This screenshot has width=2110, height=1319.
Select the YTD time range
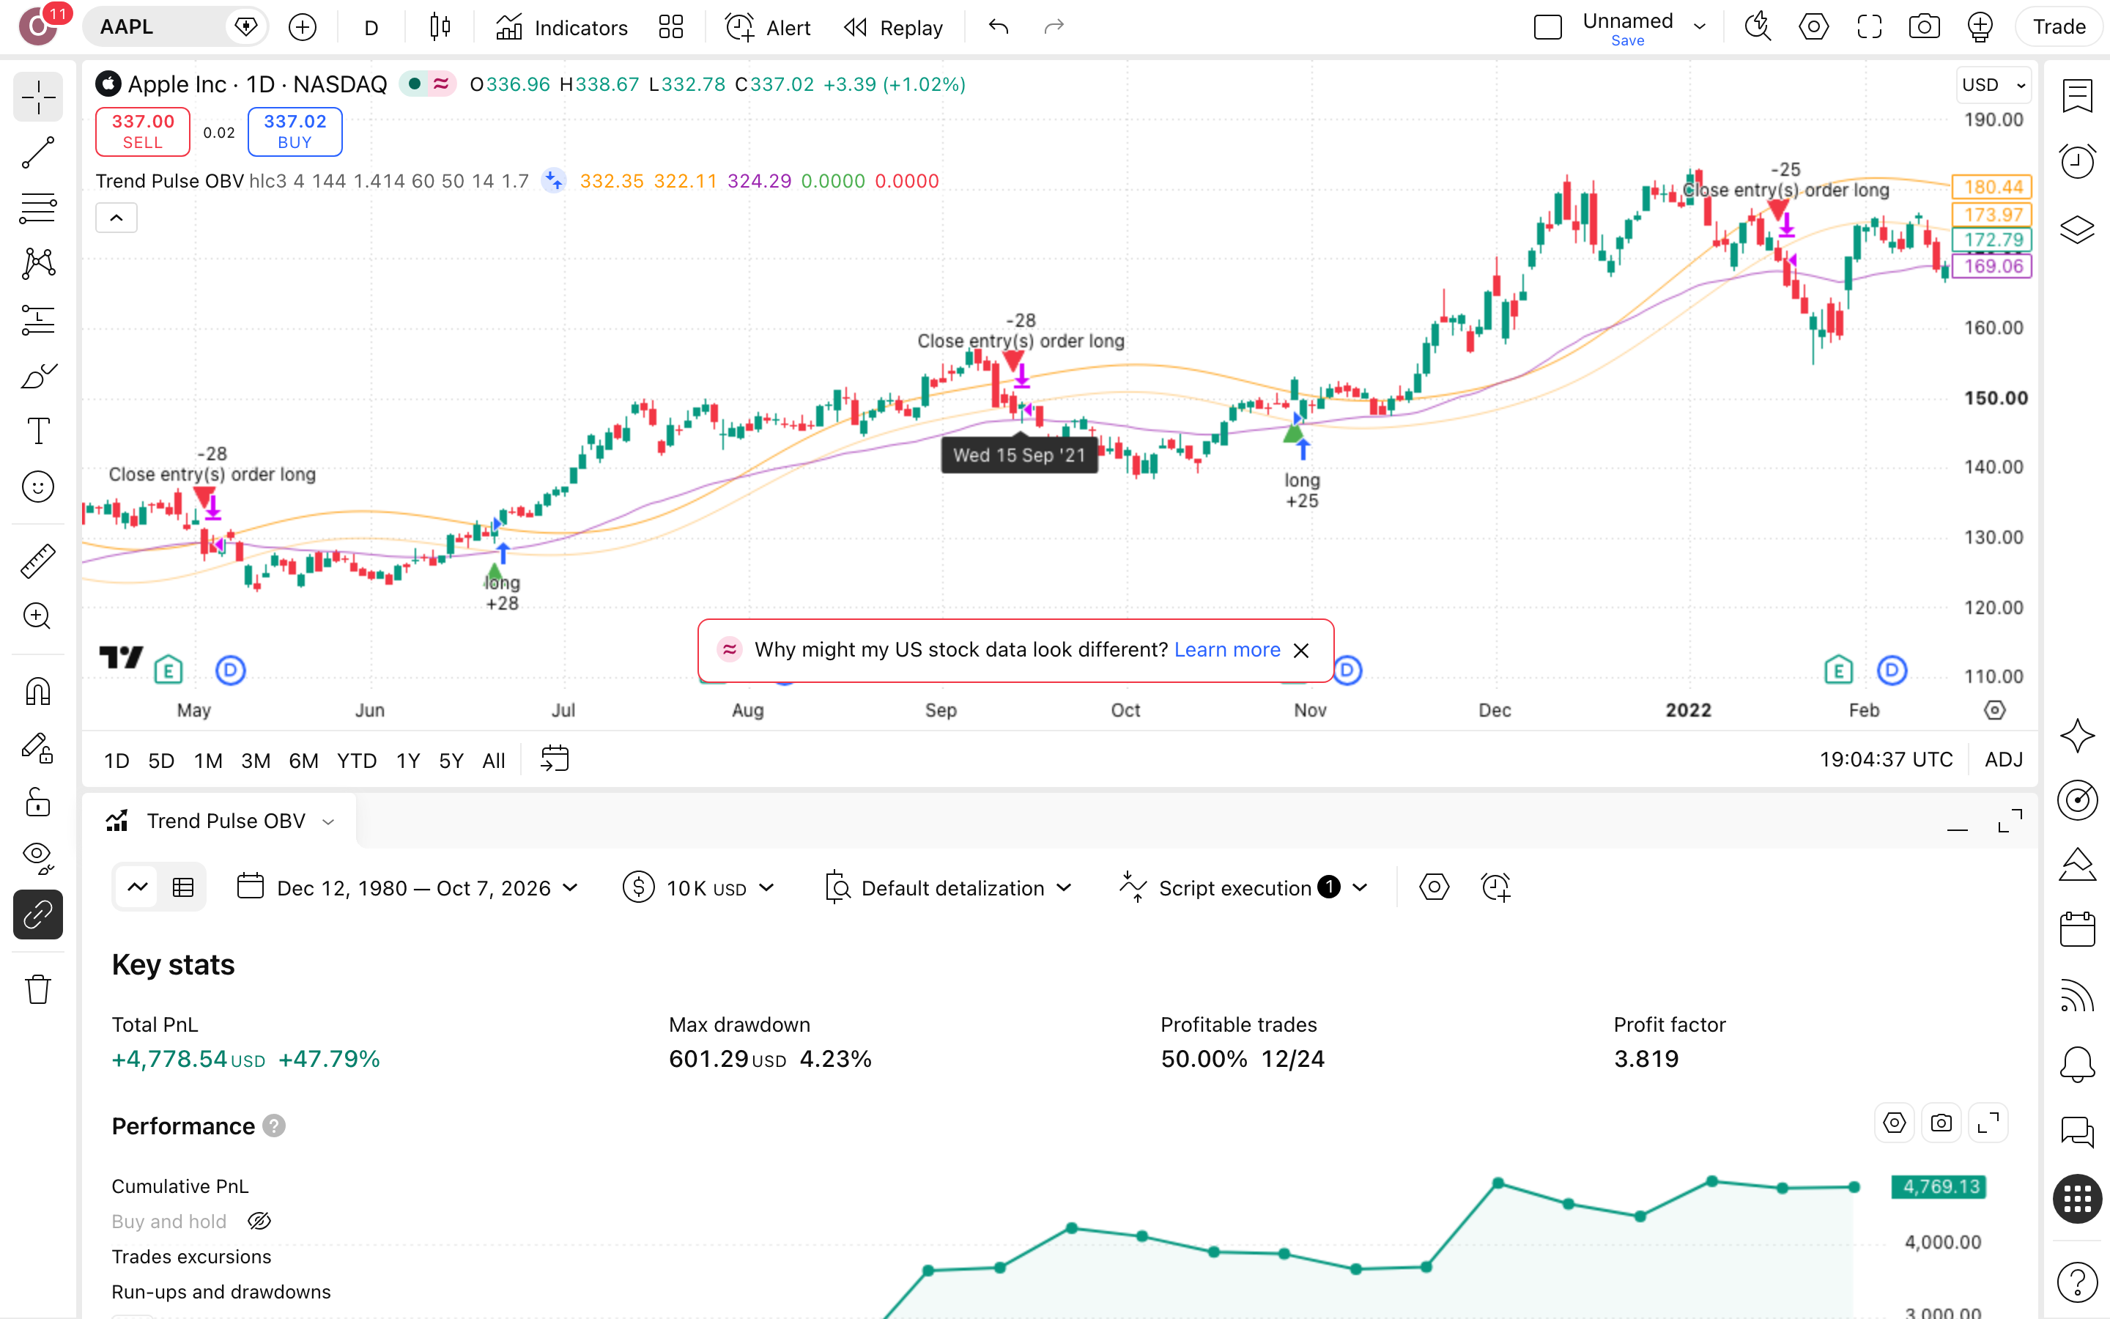click(357, 761)
